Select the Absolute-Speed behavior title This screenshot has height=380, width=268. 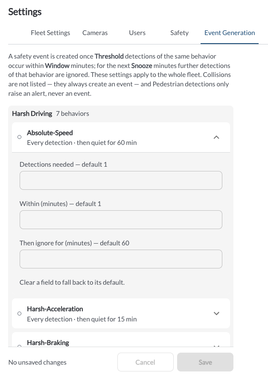(50, 133)
